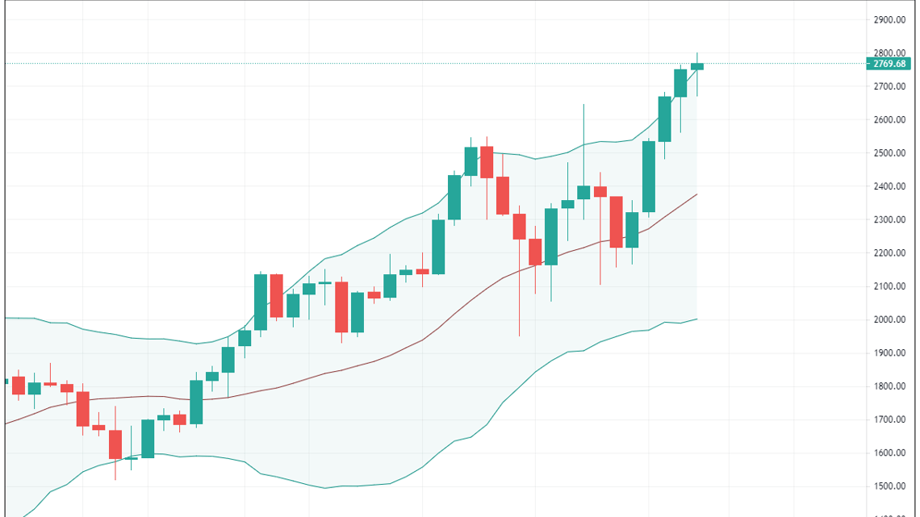This screenshot has height=517, width=920.
Task: Click the 2000.00 price axis label
Action: click(890, 319)
